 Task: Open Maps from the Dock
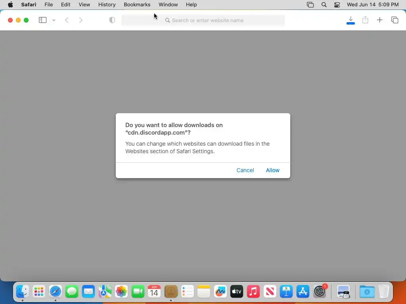pyautogui.click(x=105, y=292)
